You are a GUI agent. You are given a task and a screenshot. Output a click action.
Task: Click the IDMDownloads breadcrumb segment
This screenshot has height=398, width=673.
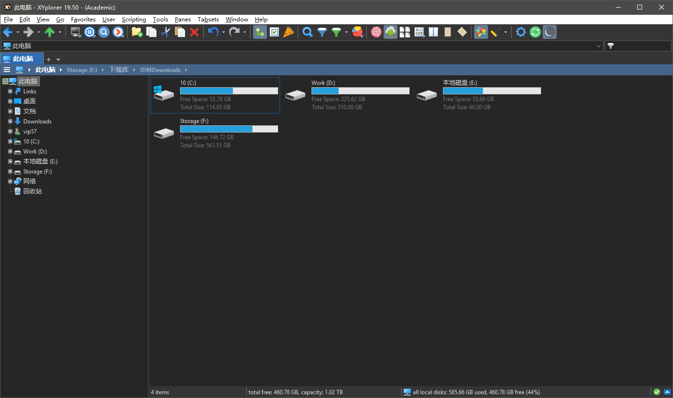160,70
